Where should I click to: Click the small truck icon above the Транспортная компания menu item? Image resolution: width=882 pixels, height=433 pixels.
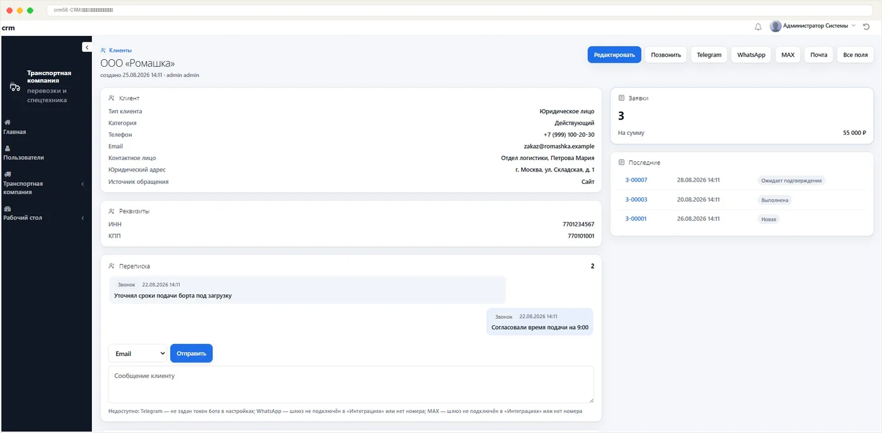[x=8, y=174]
